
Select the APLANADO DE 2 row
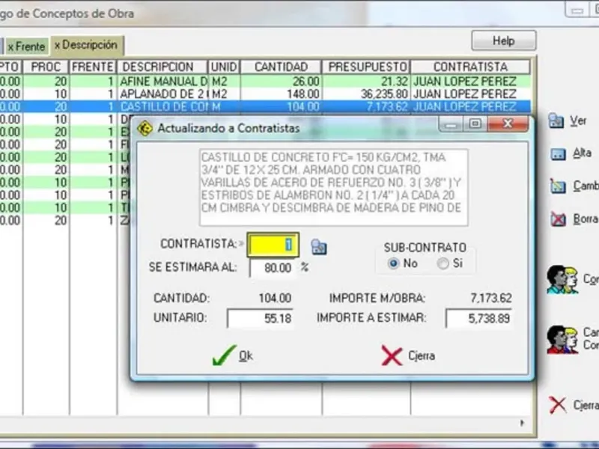[265, 94]
